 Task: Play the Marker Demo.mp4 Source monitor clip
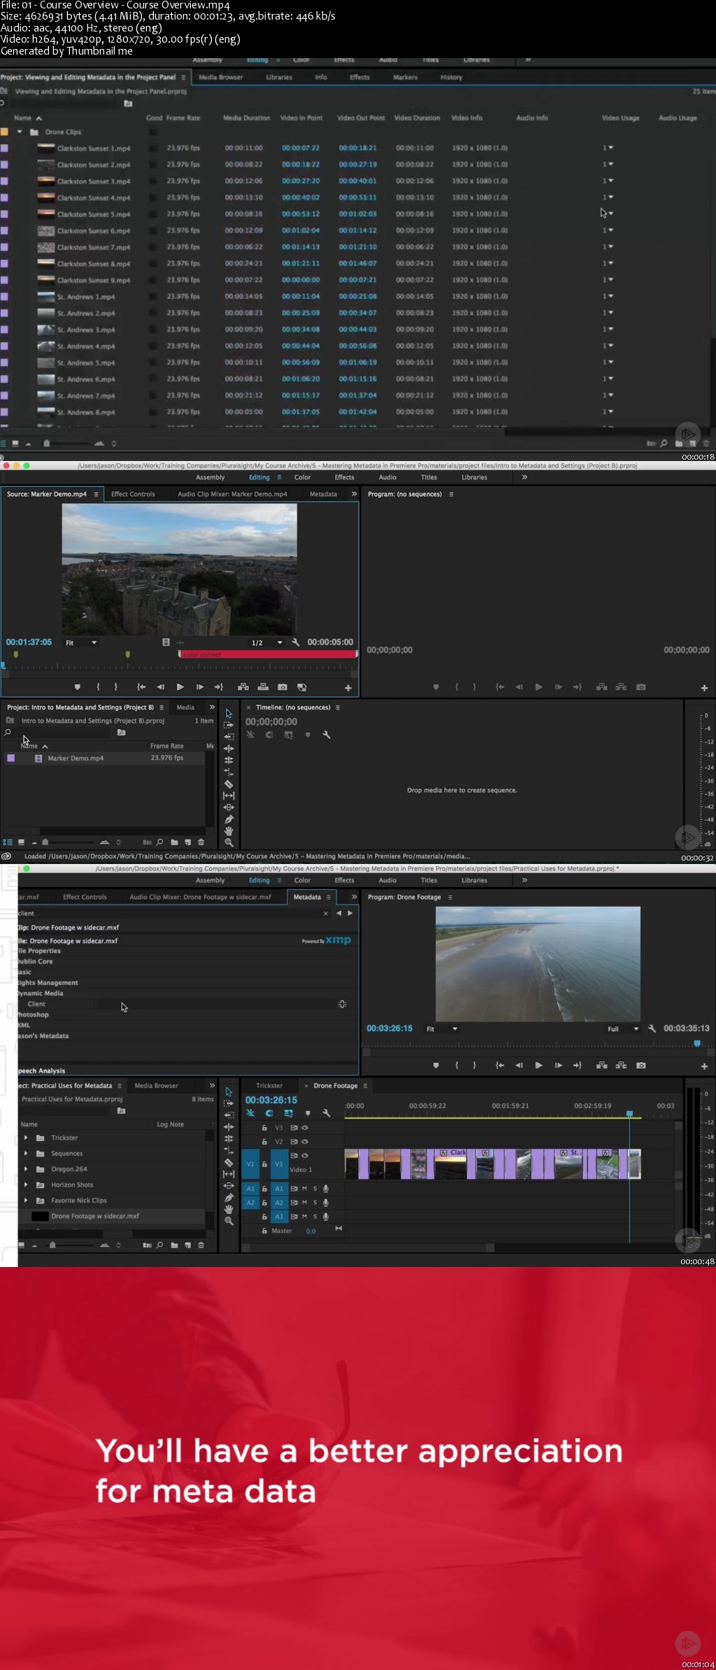180,687
